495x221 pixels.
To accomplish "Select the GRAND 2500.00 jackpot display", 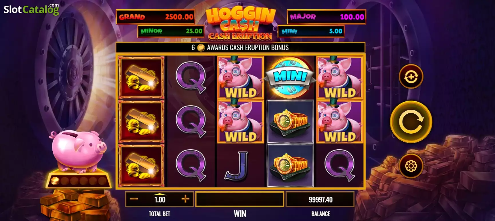I will (x=155, y=17).
